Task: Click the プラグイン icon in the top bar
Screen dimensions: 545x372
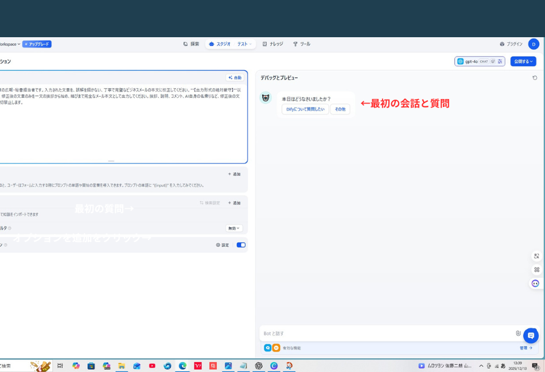Action: point(511,43)
